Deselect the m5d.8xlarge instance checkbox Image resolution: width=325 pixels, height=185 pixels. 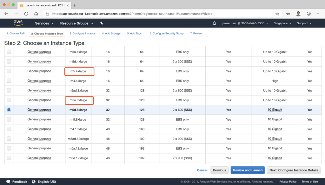9,110
